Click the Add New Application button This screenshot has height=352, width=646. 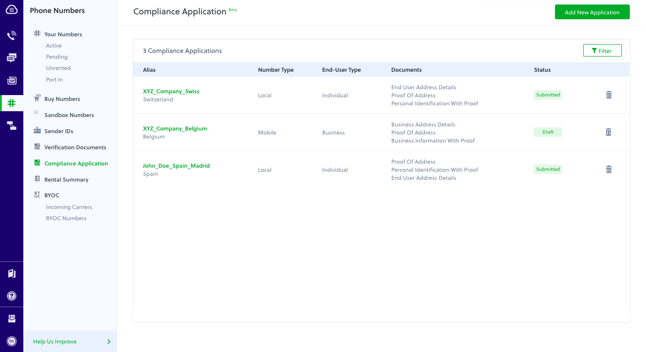[x=592, y=12]
